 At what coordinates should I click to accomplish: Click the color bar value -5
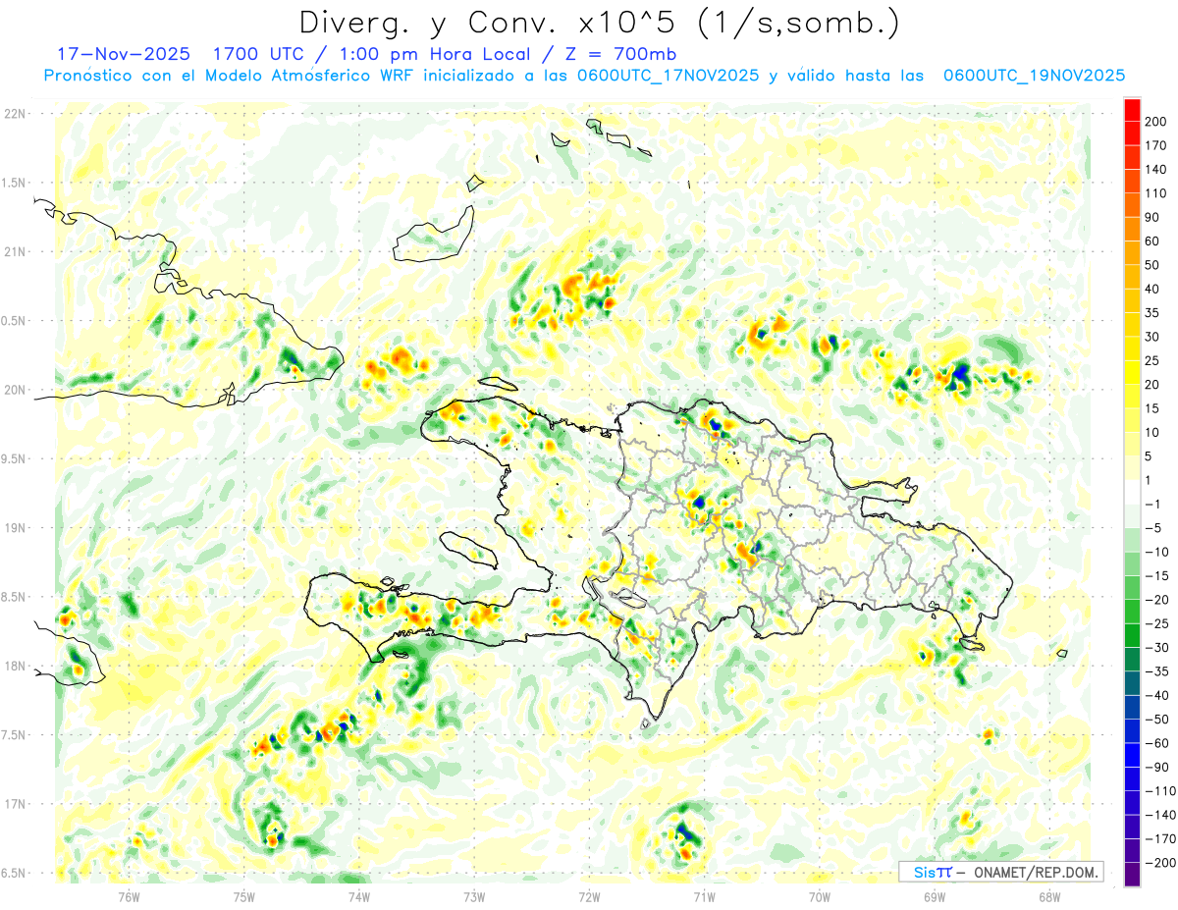pos(1155,528)
